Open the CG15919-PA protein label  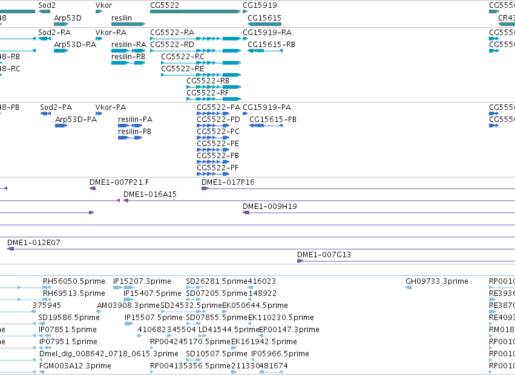[267, 107]
